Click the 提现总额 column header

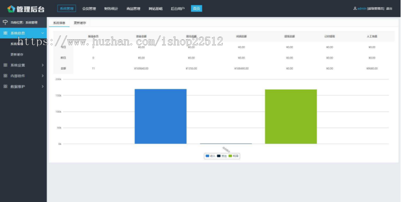tap(290, 37)
